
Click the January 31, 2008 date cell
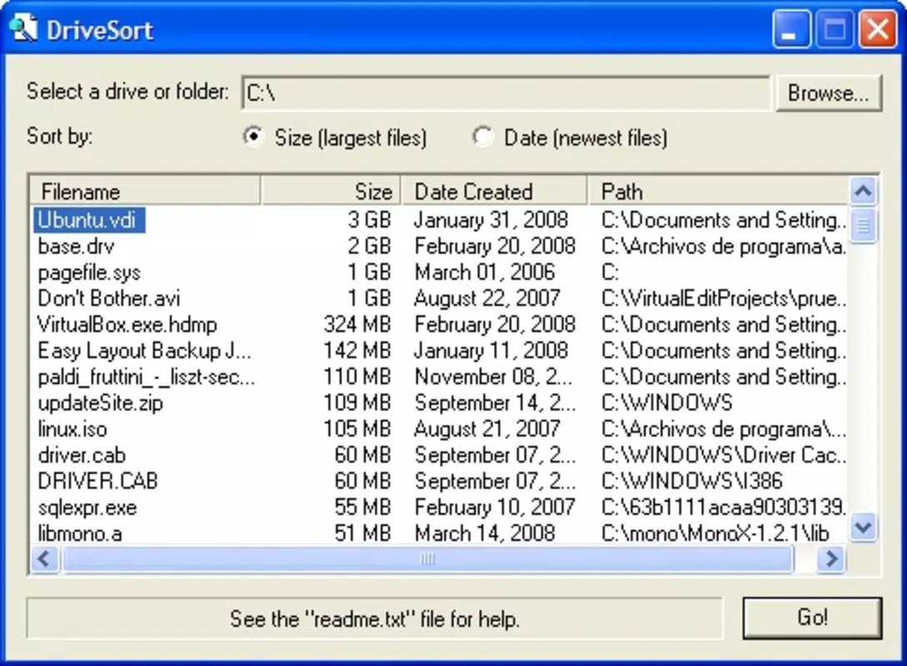pyautogui.click(x=491, y=220)
